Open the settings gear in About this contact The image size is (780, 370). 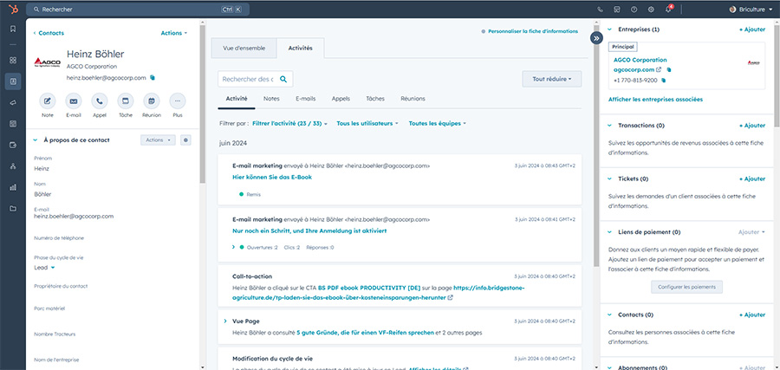185,140
